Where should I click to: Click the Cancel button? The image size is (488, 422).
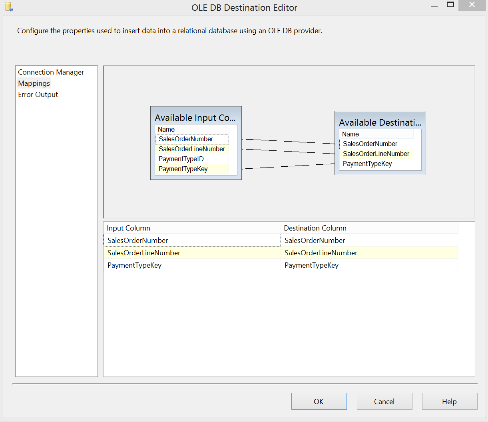tap(384, 401)
